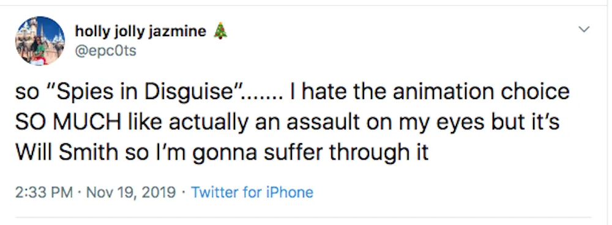Click the Christmas tree emoji beside the name

click(220, 31)
